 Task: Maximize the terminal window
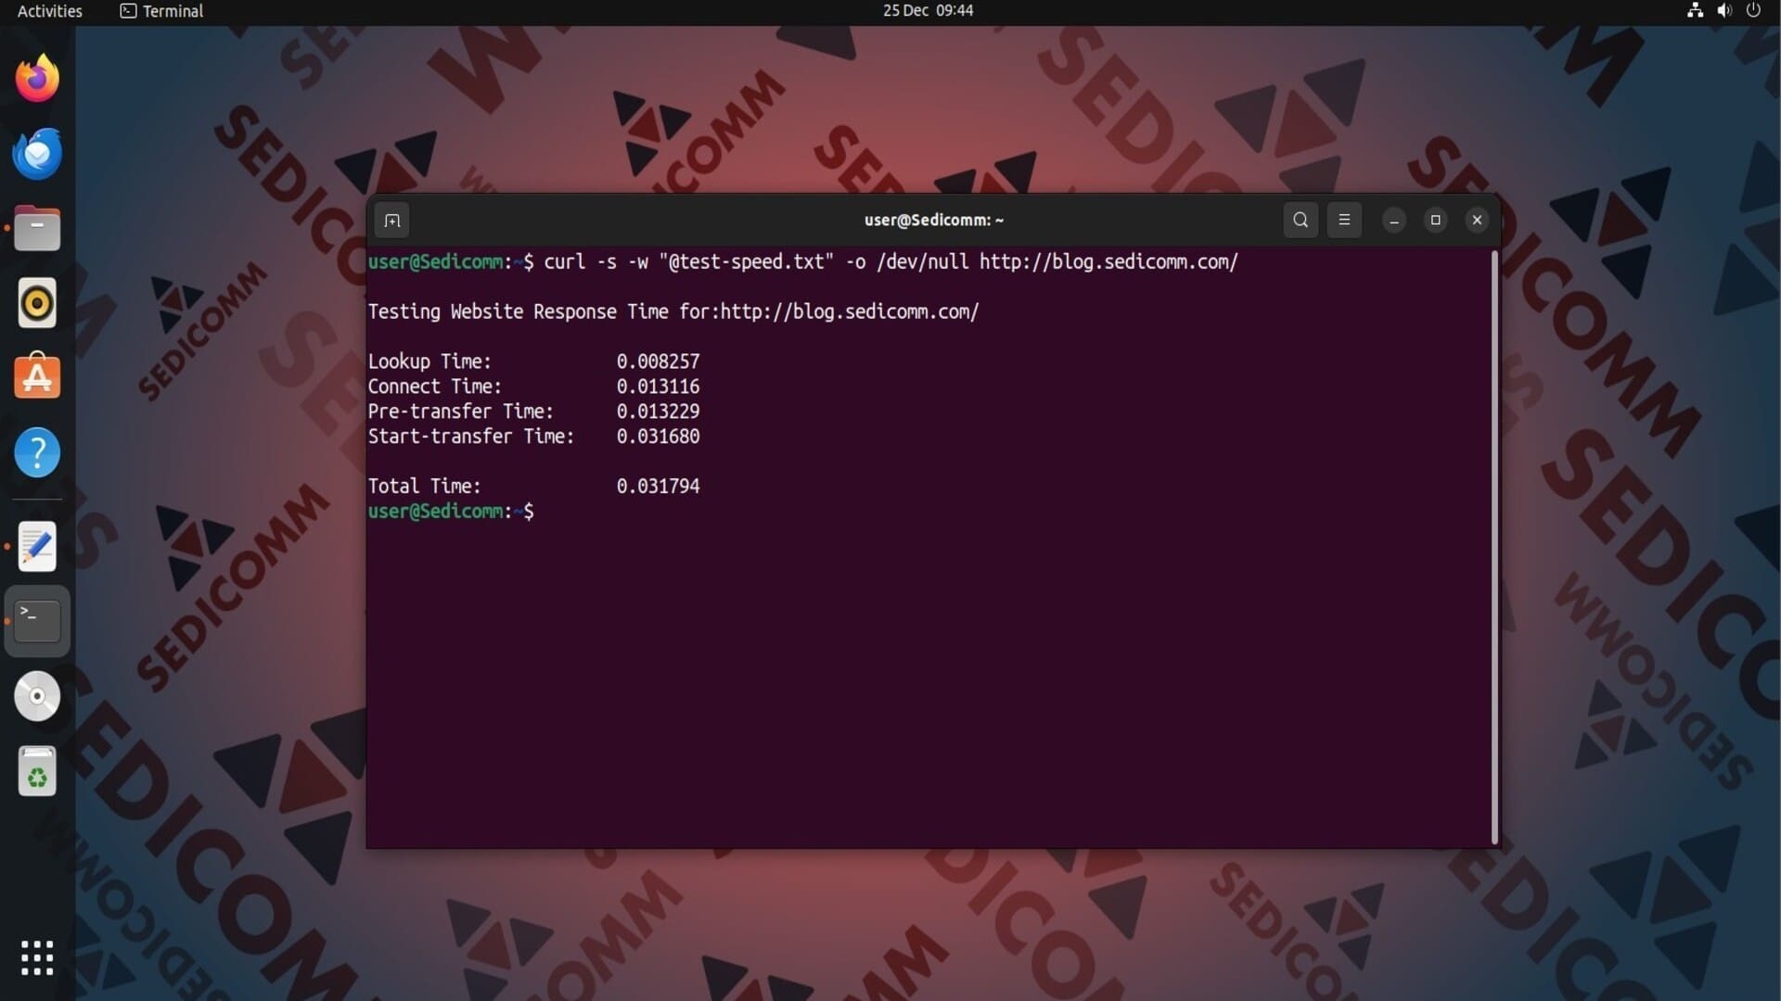point(1435,221)
